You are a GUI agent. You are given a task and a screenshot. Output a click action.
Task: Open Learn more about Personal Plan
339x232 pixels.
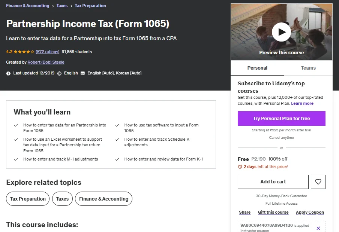(x=302, y=103)
